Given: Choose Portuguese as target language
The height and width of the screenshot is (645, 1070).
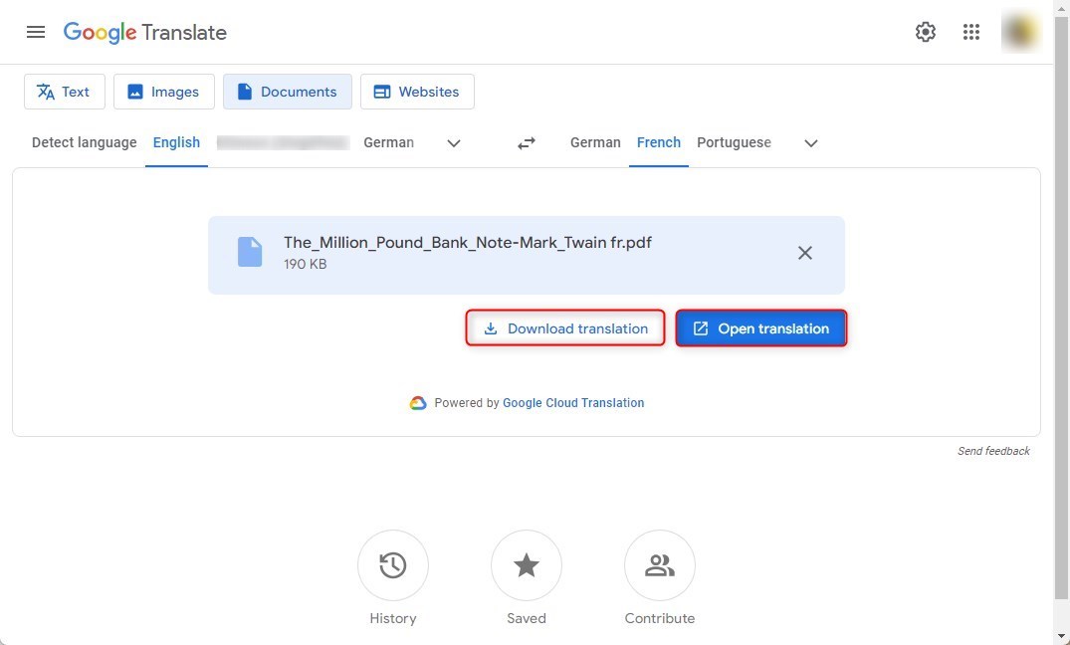Looking at the screenshot, I should pyautogui.click(x=734, y=142).
